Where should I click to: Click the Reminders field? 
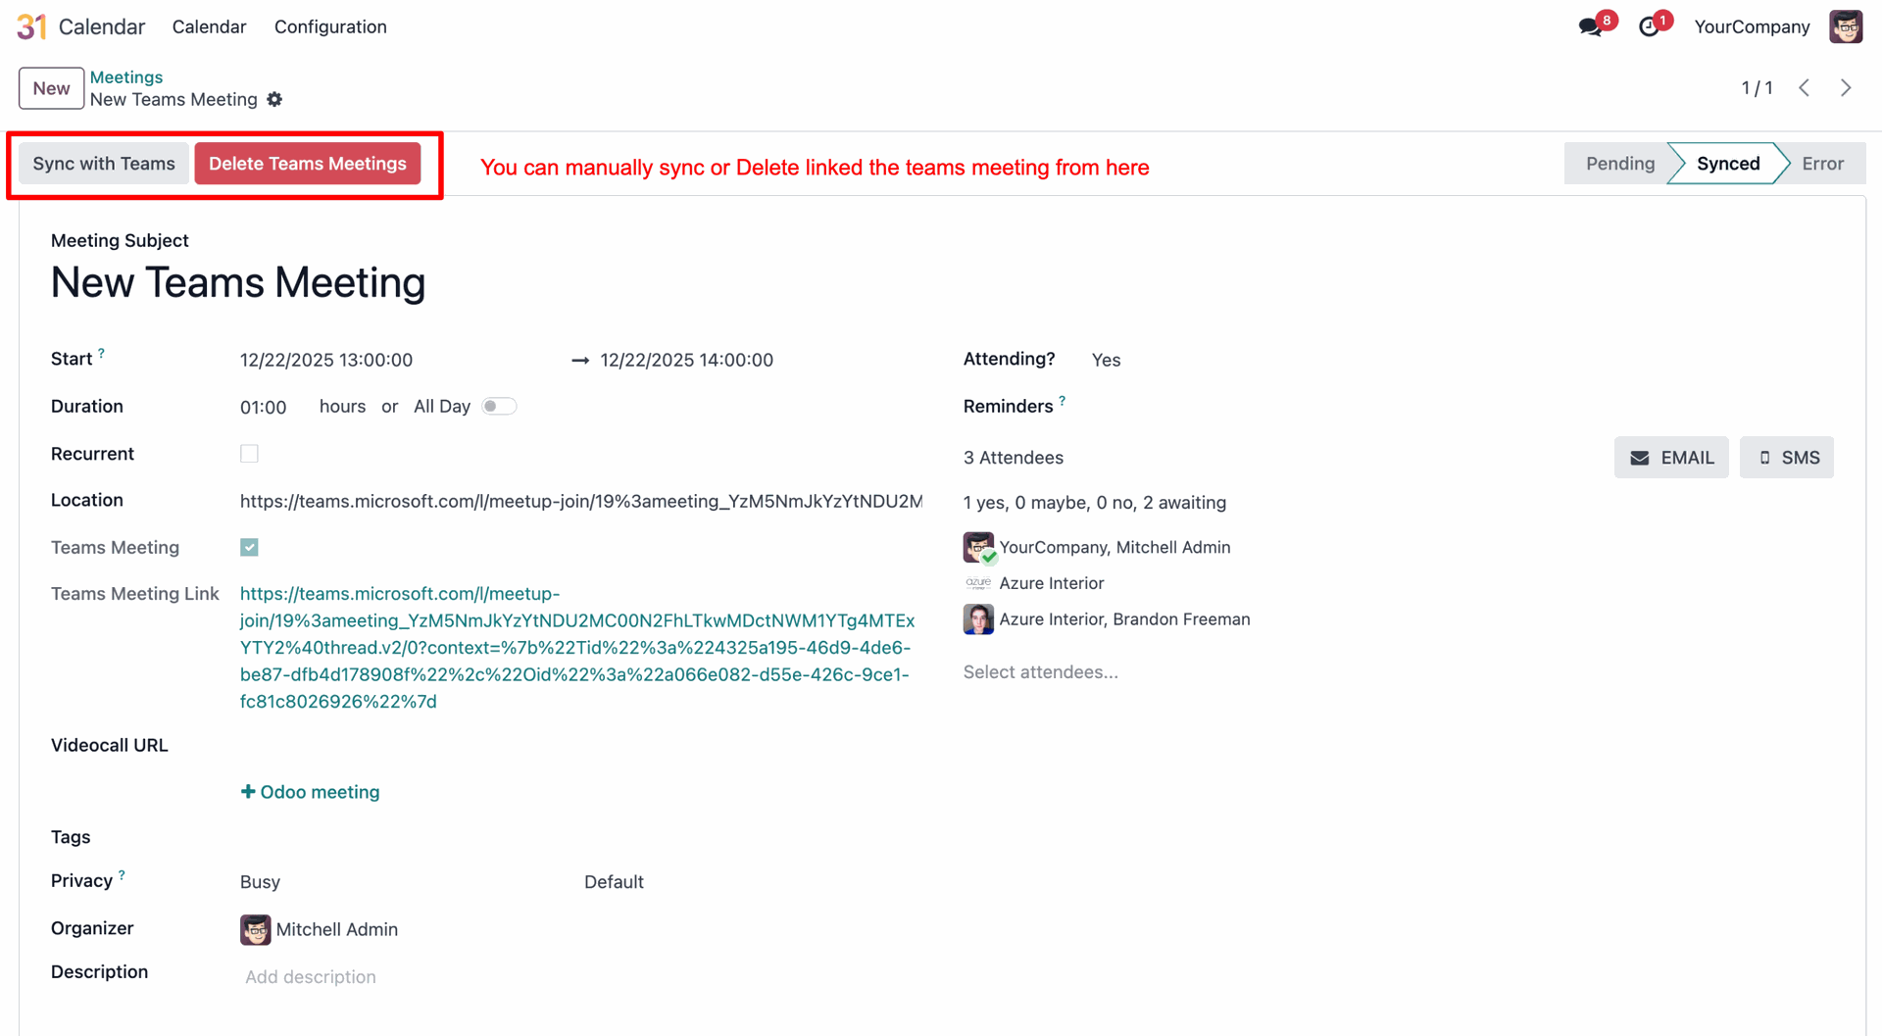[1461, 406]
